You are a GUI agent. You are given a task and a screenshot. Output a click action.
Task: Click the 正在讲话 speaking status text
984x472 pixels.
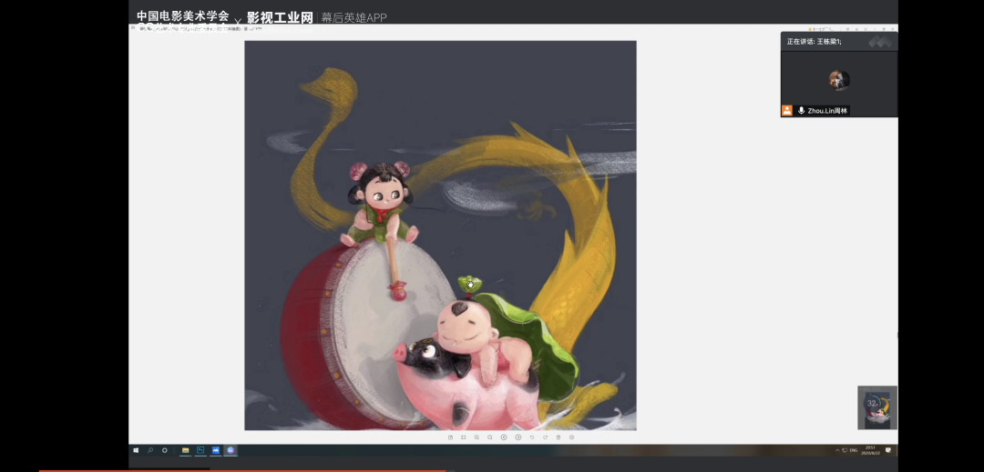(814, 41)
